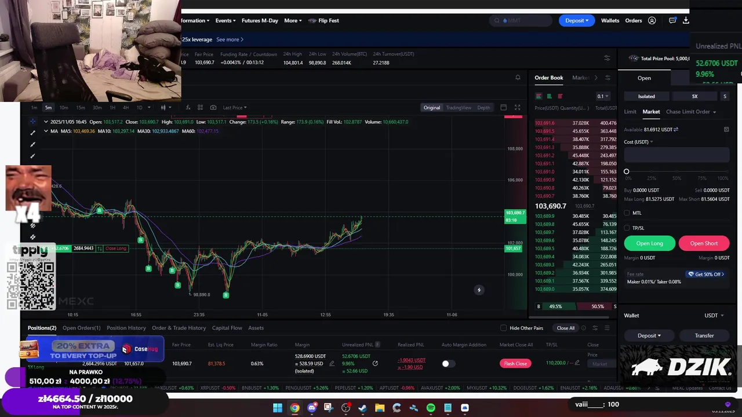Open order book settings sliders icon
This screenshot has width=742, height=417.
pyautogui.click(x=608, y=78)
